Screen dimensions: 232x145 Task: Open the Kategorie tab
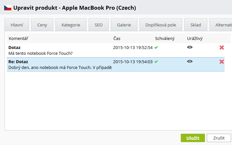[71, 25]
